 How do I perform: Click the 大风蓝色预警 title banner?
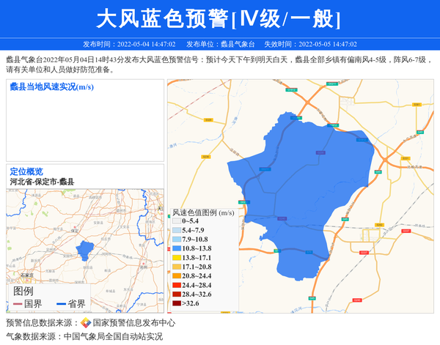(219, 18)
